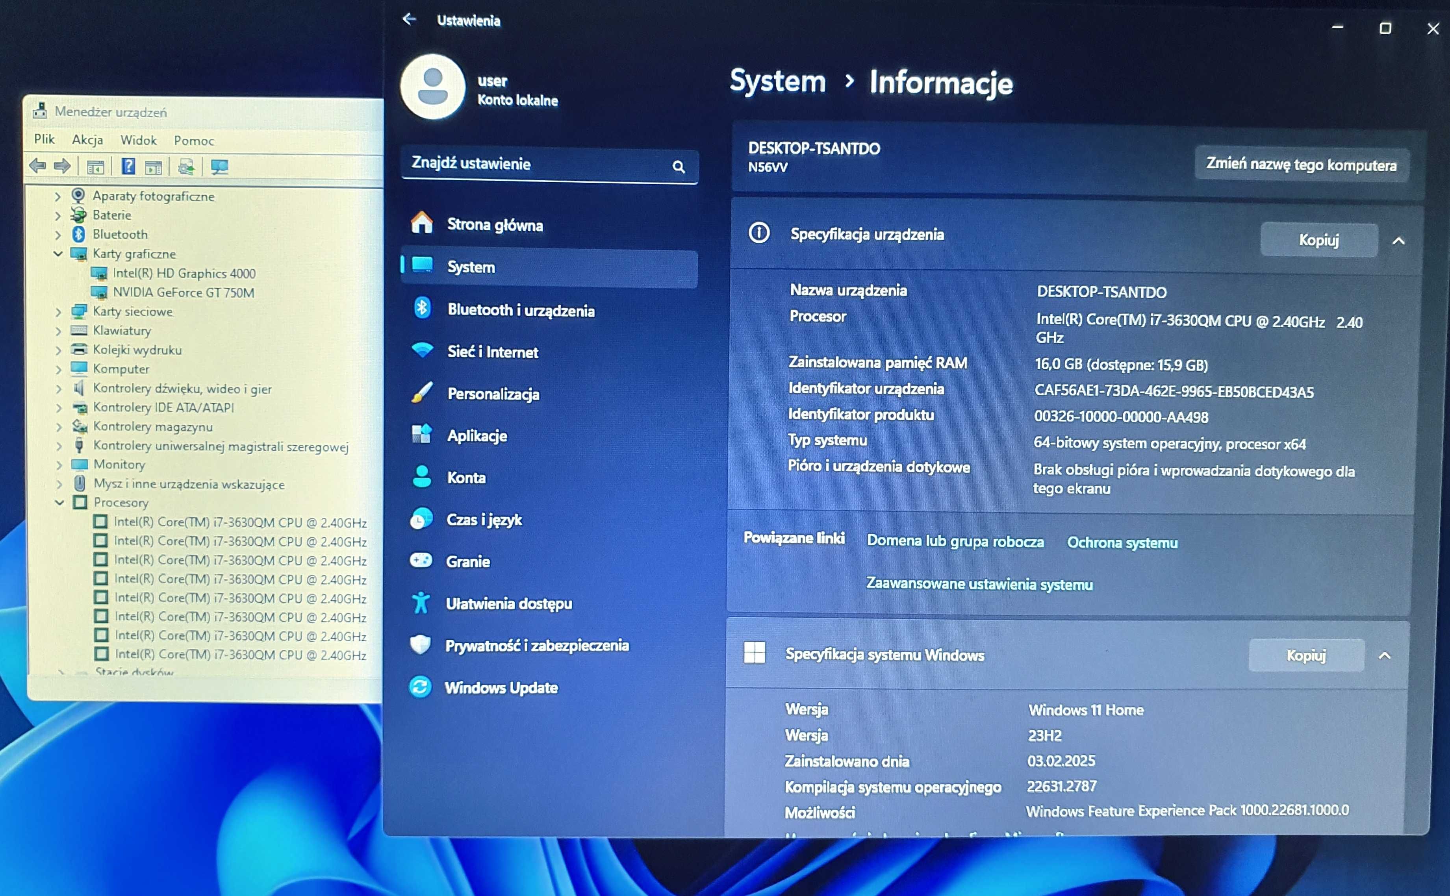Viewport: 1450px width, 896px height.
Task: Click Kopiuj in Specyfikacja systemu Windows
Action: pyautogui.click(x=1306, y=655)
